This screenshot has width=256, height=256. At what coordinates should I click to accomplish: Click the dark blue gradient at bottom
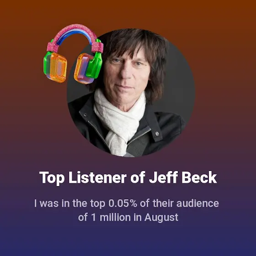(x=128, y=242)
